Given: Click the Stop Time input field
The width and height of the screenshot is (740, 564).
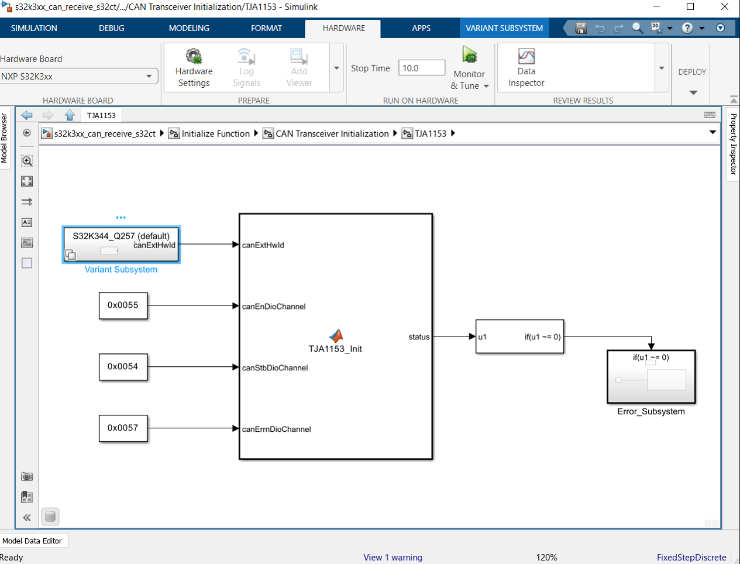Looking at the screenshot, I should pyautogui.click(x=422, y=68).
